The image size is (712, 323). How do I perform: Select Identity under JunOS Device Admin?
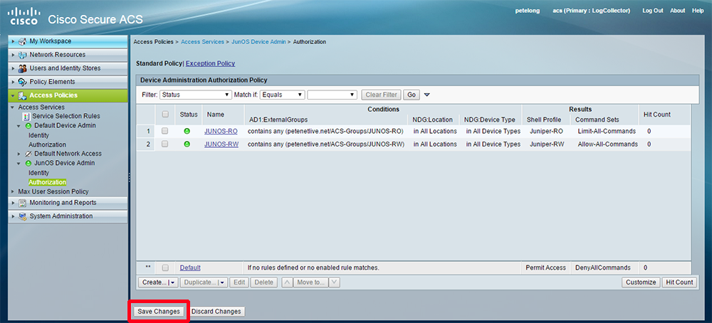pos(38,174)
